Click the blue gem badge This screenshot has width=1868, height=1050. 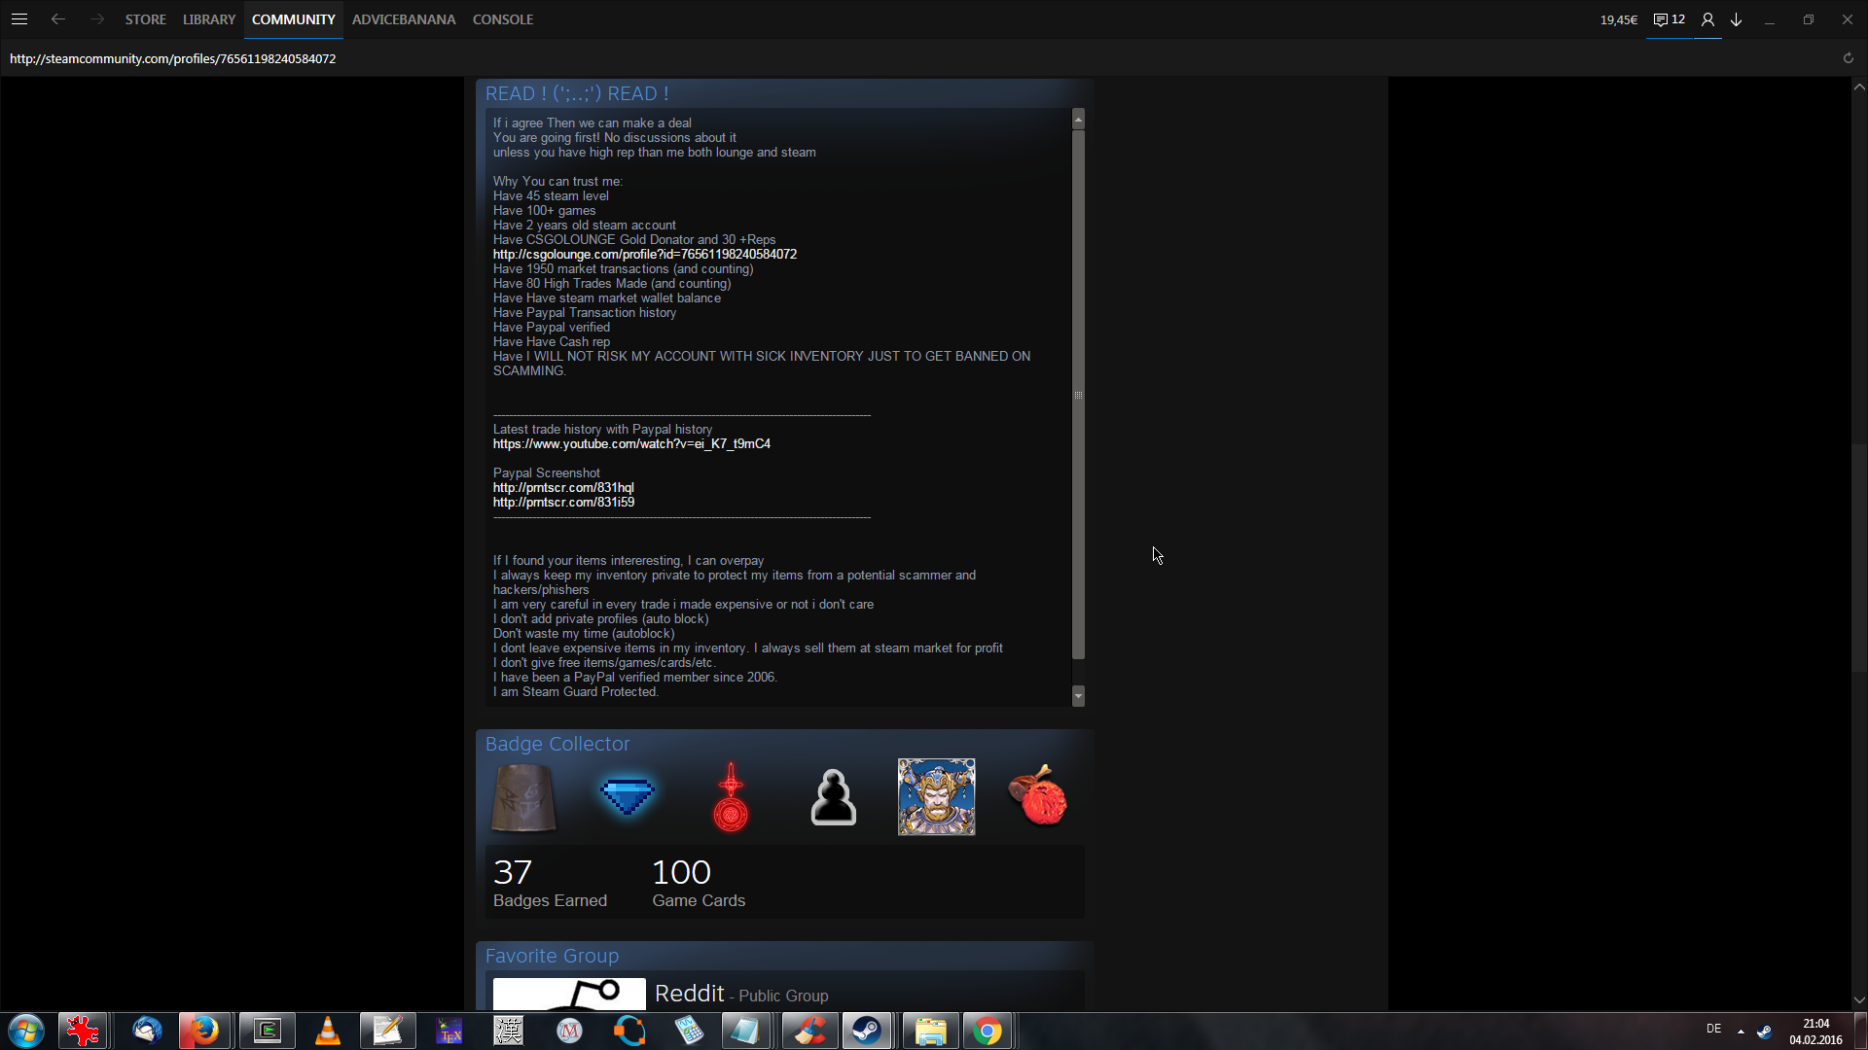point(628,796)
